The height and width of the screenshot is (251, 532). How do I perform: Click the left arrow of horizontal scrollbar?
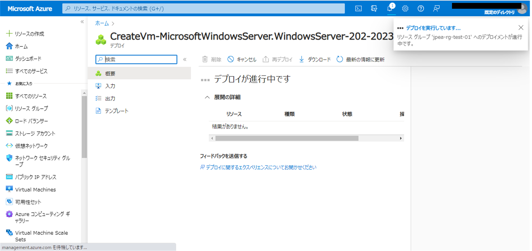tap(212, 138)
